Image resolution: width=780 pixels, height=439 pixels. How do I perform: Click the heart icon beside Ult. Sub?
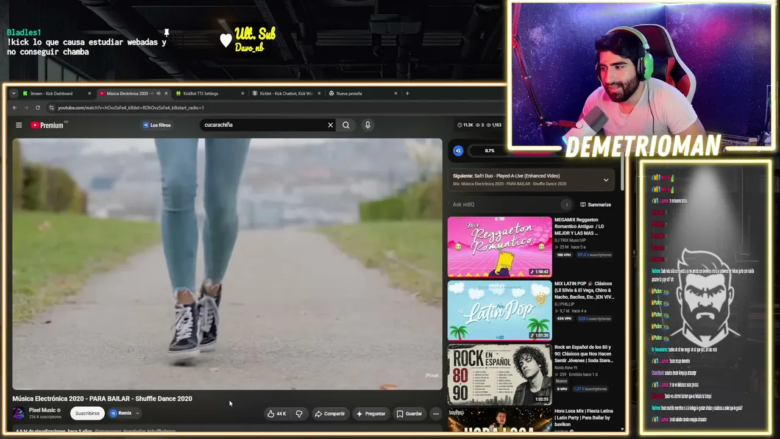225,40
